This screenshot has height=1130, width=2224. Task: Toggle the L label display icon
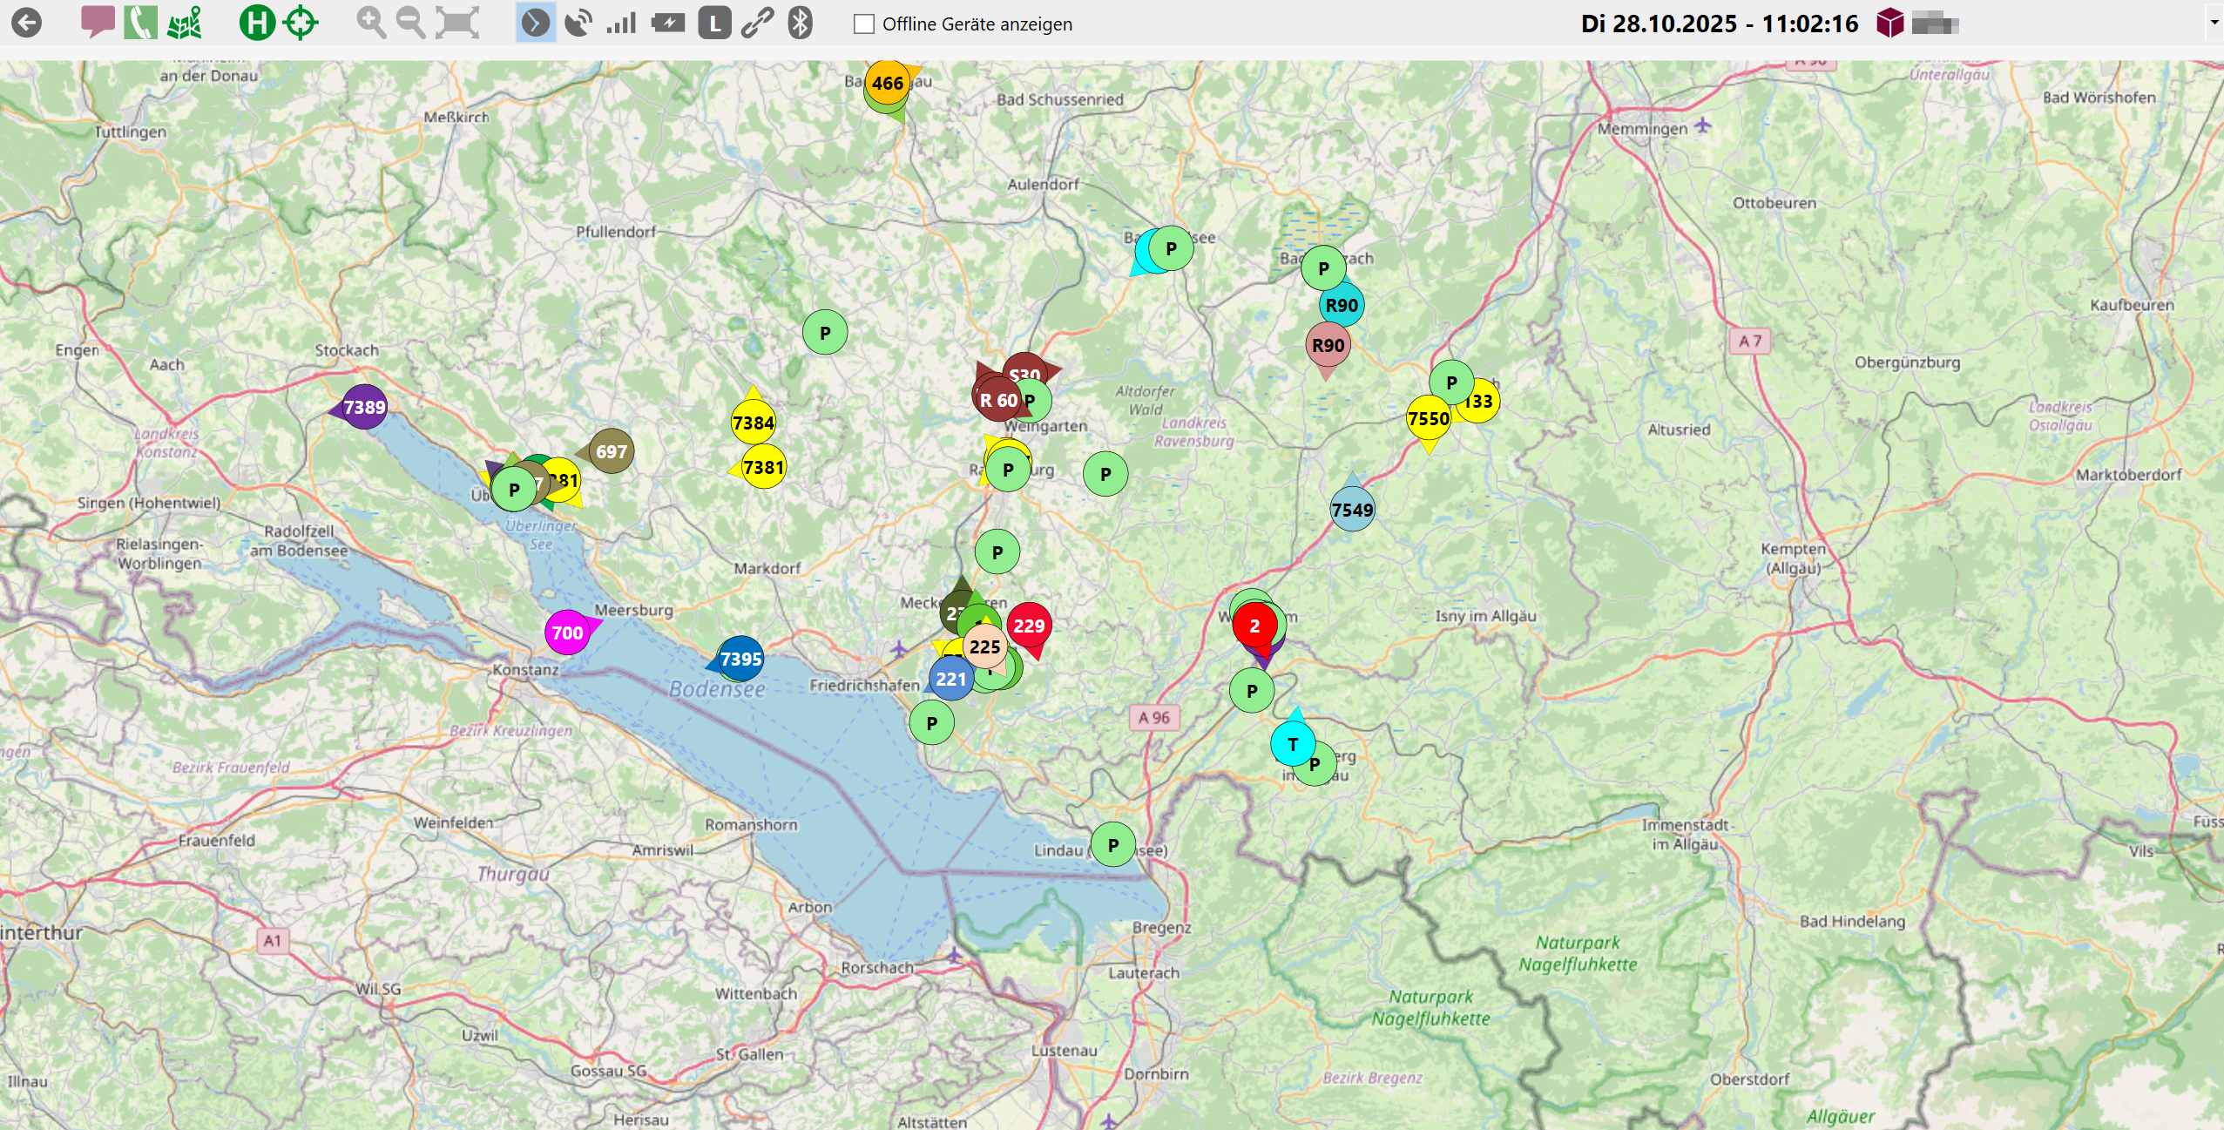(714, 23)
